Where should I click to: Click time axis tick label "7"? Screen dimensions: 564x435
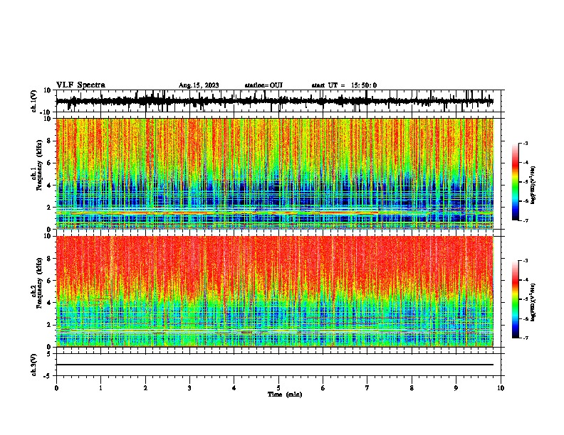click(367, 388)
